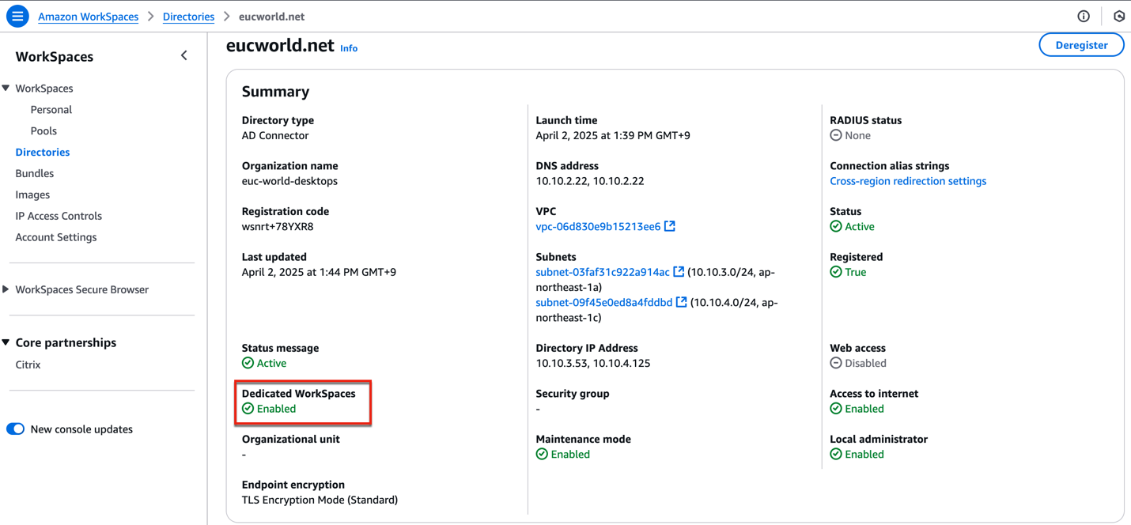
Task: Open Cross-region redirection settings link
Action: click(x=908, y=181)
